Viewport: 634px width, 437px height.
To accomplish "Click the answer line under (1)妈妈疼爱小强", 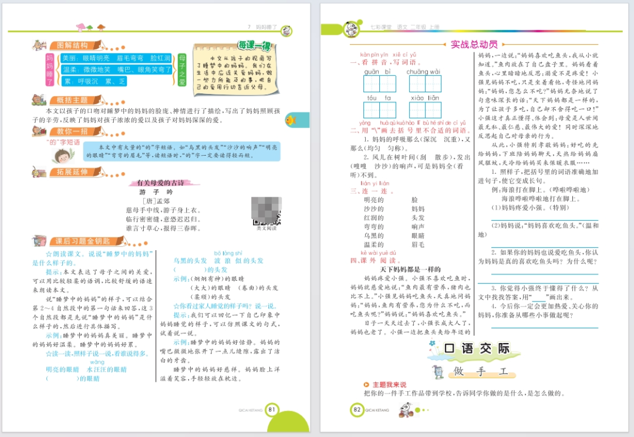I will (545, 220).
